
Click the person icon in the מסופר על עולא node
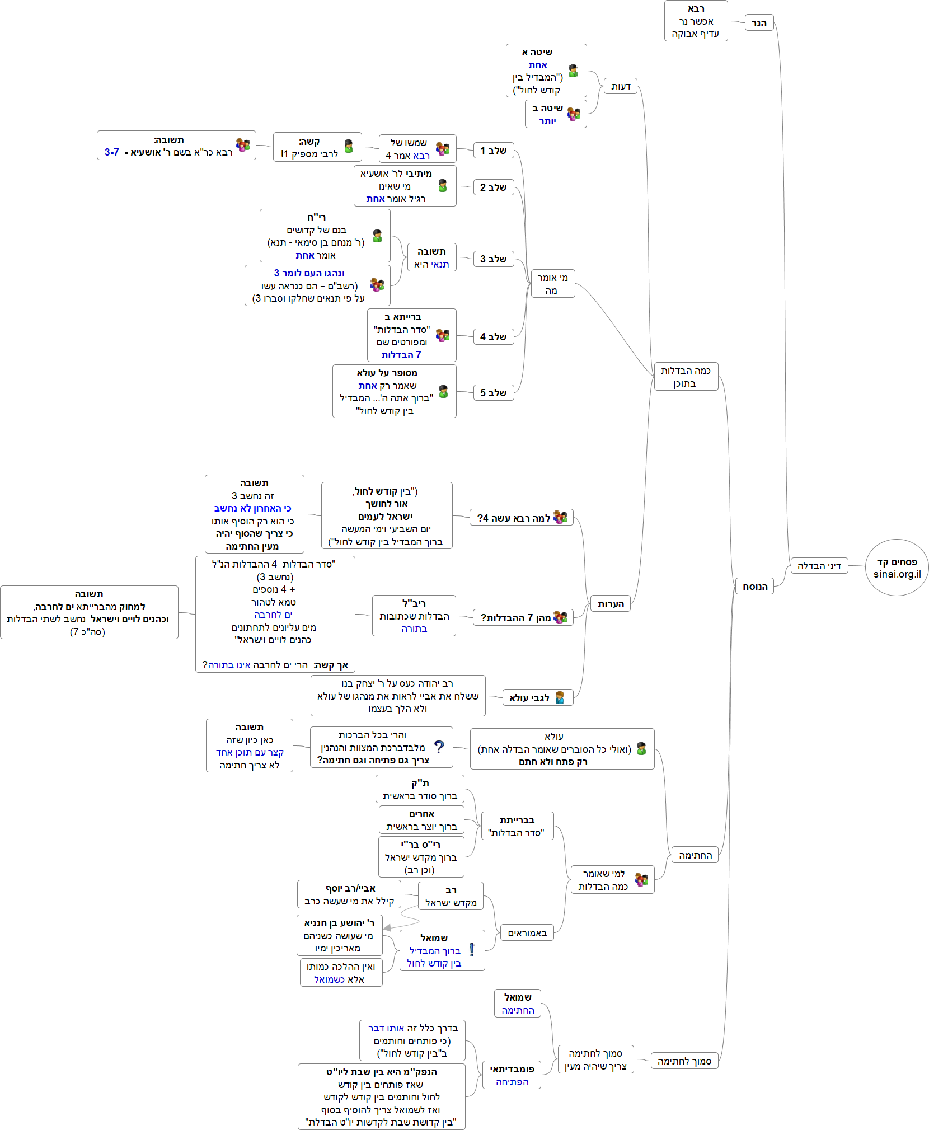point(443,391)
